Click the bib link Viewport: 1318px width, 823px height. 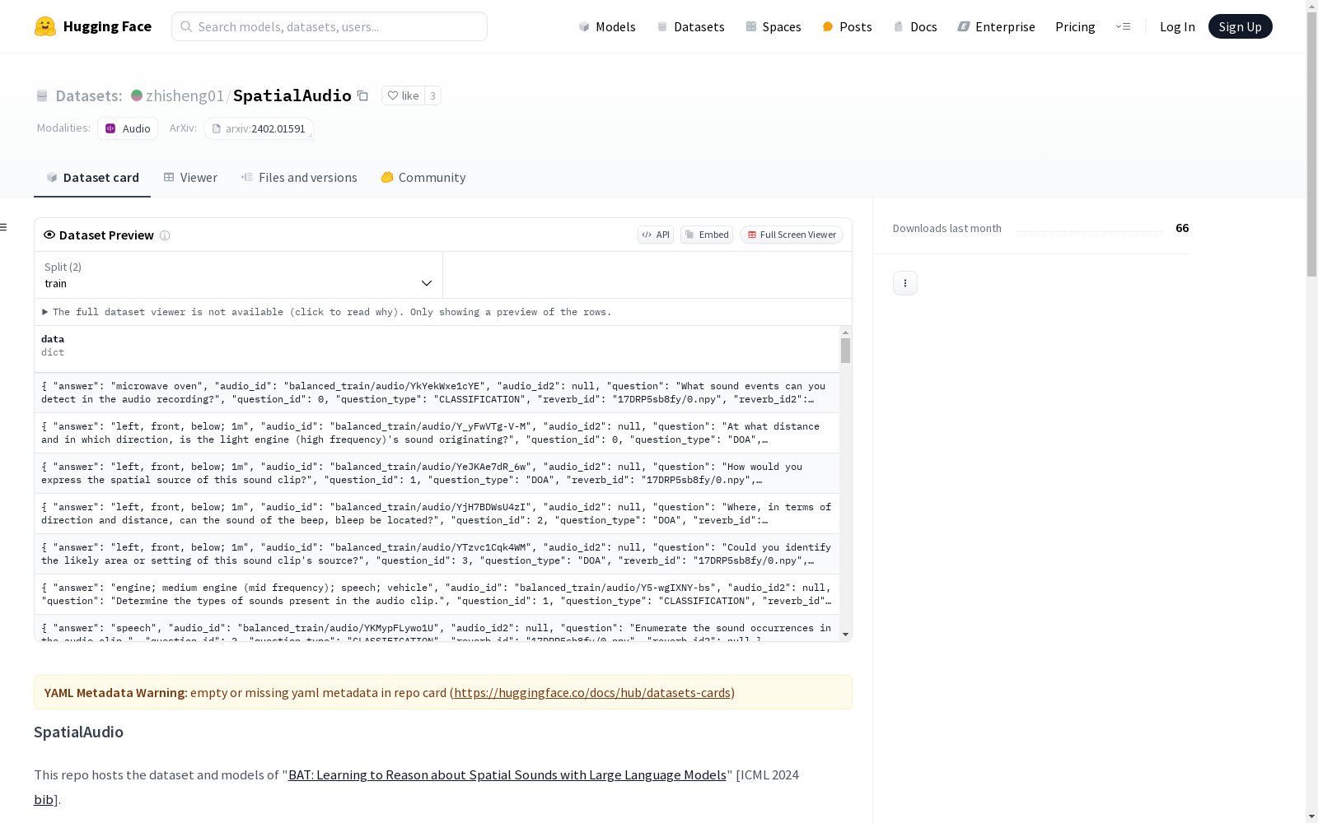point(43,800)
